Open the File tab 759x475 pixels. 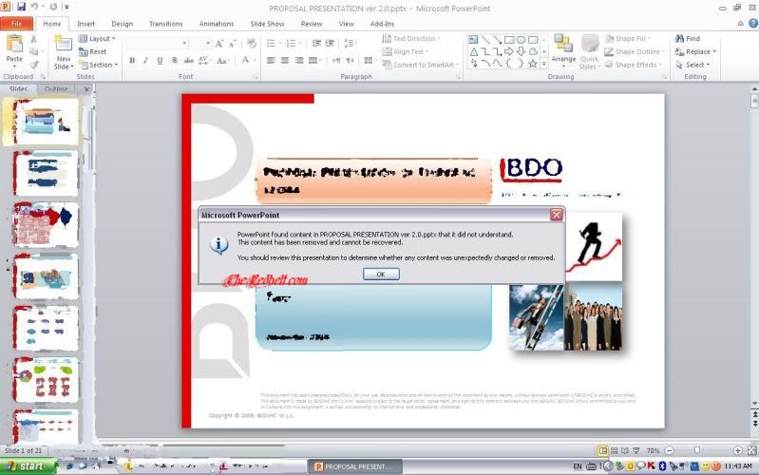16,23
